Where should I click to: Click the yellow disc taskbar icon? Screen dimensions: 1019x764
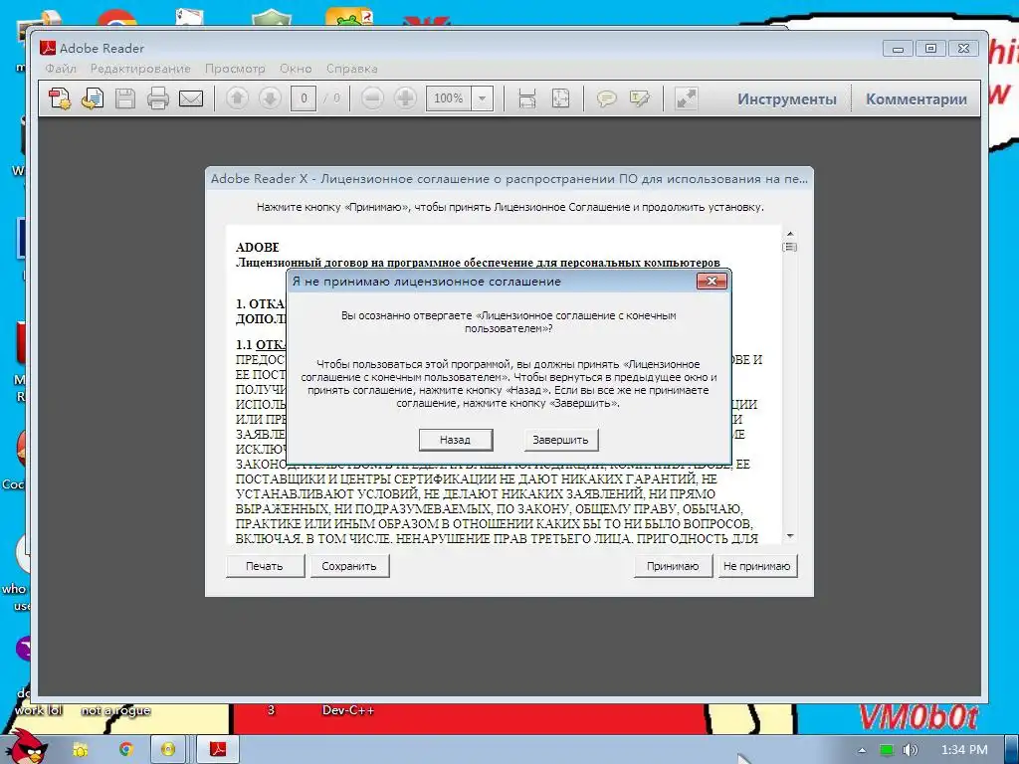pos(167,750)
